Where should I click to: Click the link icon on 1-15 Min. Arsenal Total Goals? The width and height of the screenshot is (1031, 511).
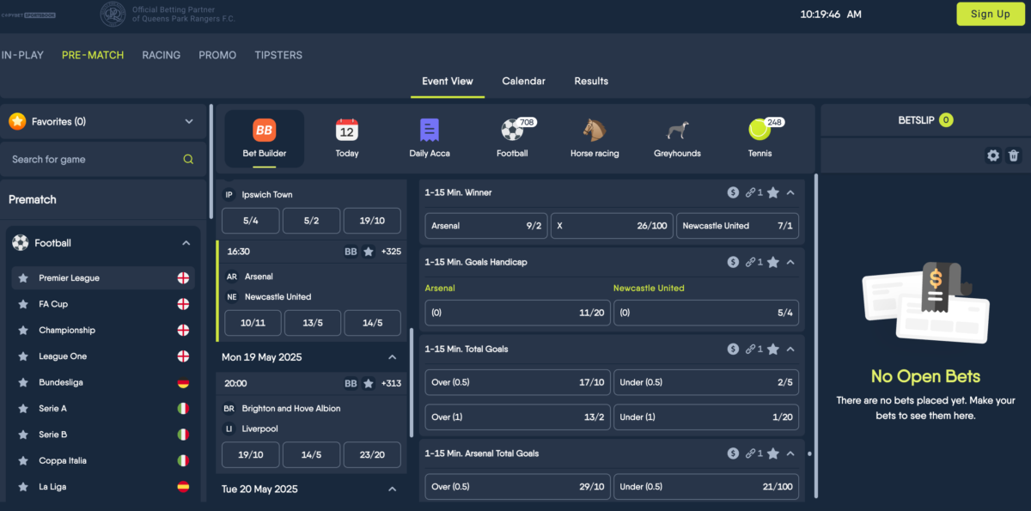[x=751, y=453]
